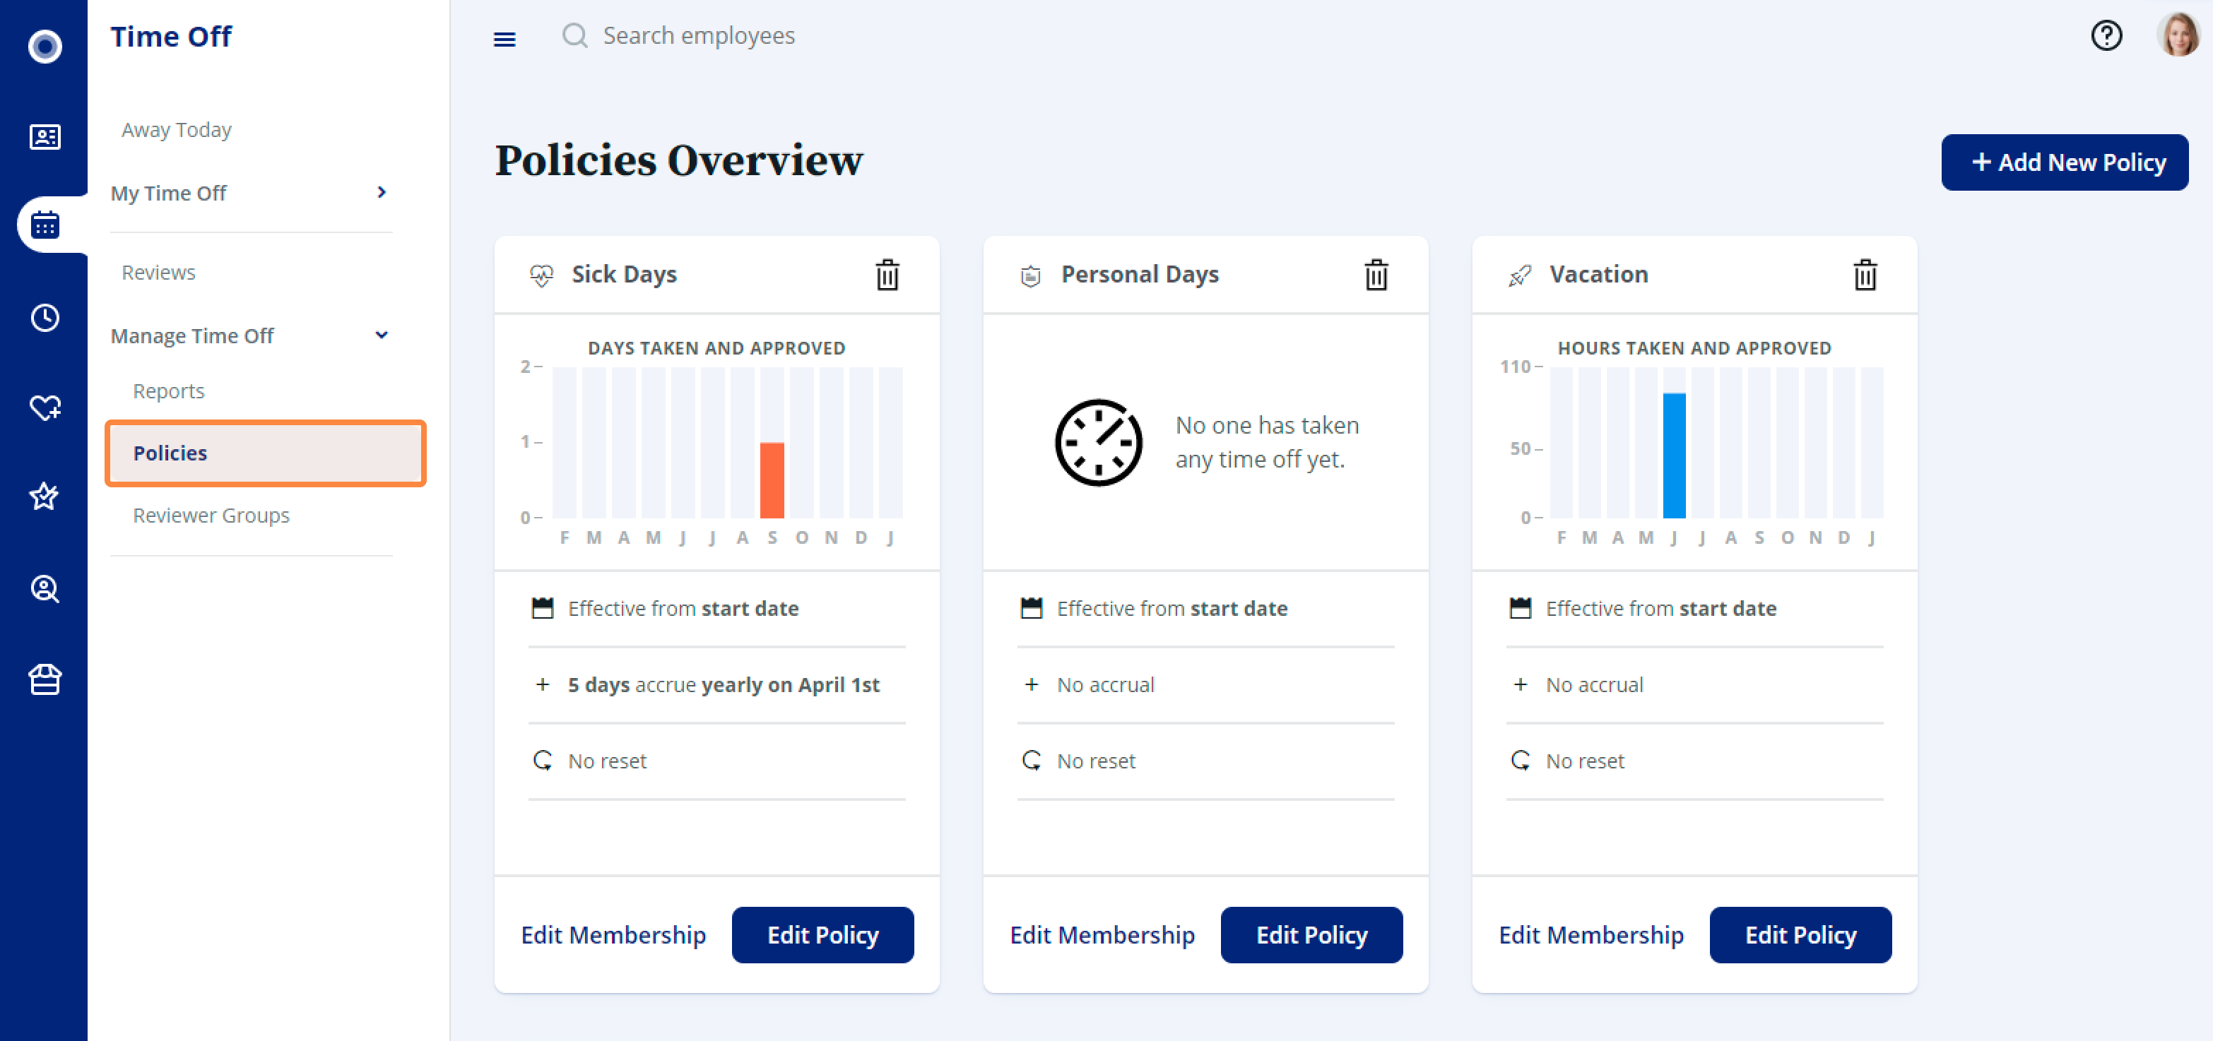
Task: Edit Membership for Sick Days
Action: click(x=613, y=934)
